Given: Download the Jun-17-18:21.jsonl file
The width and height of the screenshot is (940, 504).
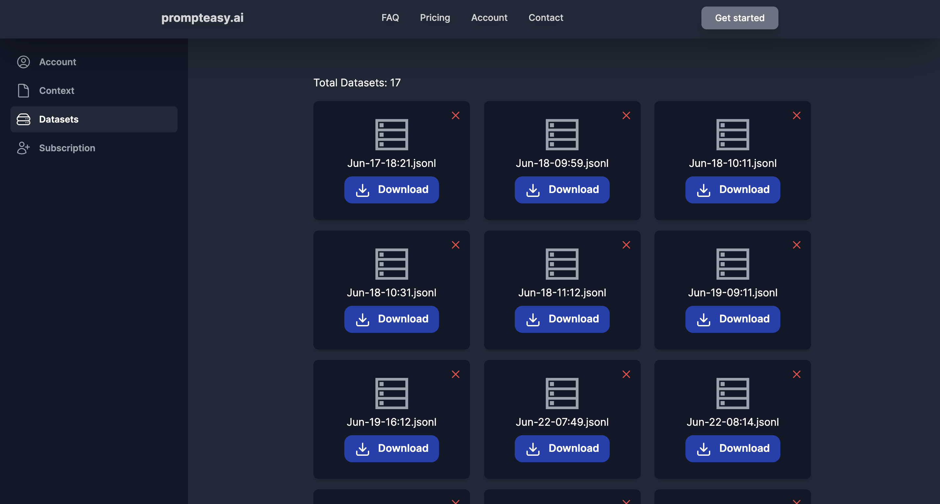Looking at the screenshot, I should pos(392,189).
